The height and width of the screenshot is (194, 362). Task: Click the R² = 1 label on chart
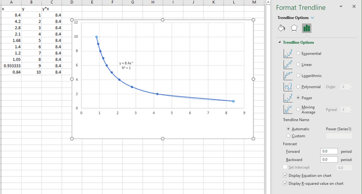(x=126, y=68)
